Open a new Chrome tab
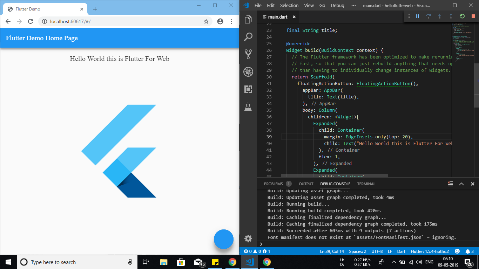This screenshot has height=269, width=479. pos(95,9)
